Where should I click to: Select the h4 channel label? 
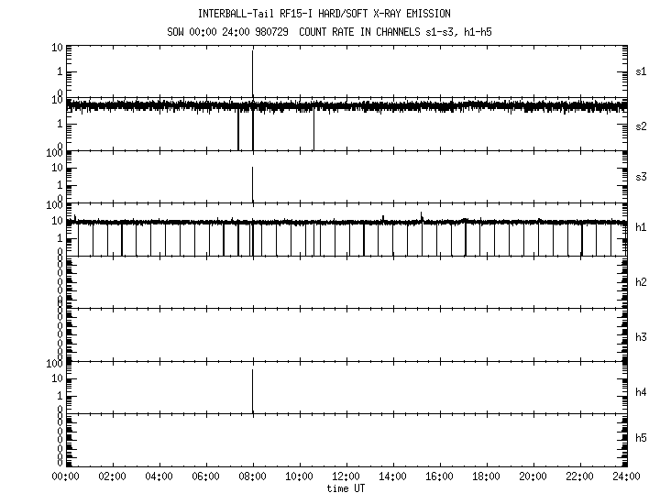(x=641, y=392)
